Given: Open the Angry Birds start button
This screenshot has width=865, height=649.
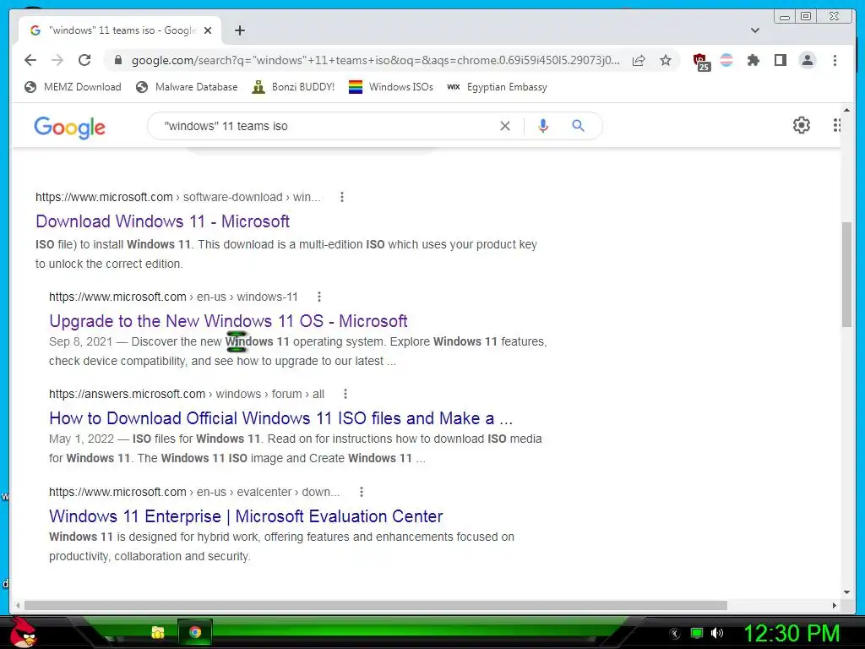Looking at the screenshot, I should (23, 632).
